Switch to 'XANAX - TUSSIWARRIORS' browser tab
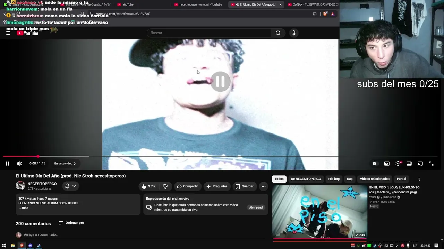This screenshot has height=249, width=444. 312,4
